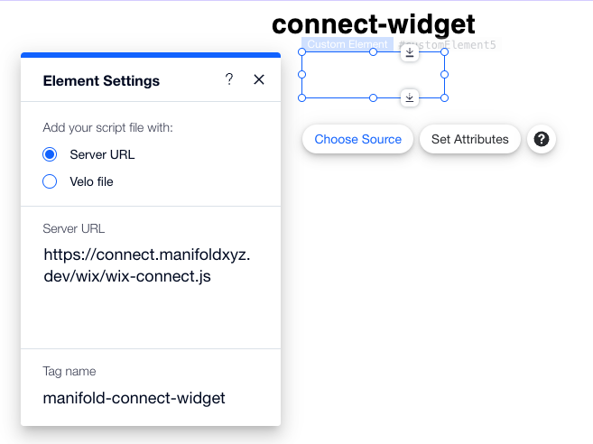Image resolution: width=593 pixels, height=444 pixels.
Task: Click the top-right corner resize handle
Action: (x=444, y=51)
